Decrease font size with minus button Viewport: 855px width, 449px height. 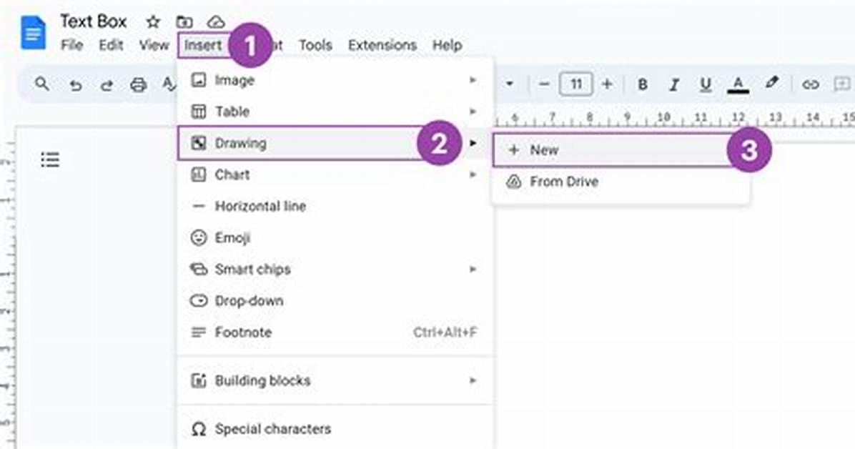tap(543, 84)
